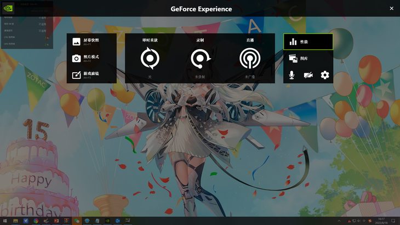Open the taskbar clock and date
The height and width of the screenshot is (225, 400).
381,221
